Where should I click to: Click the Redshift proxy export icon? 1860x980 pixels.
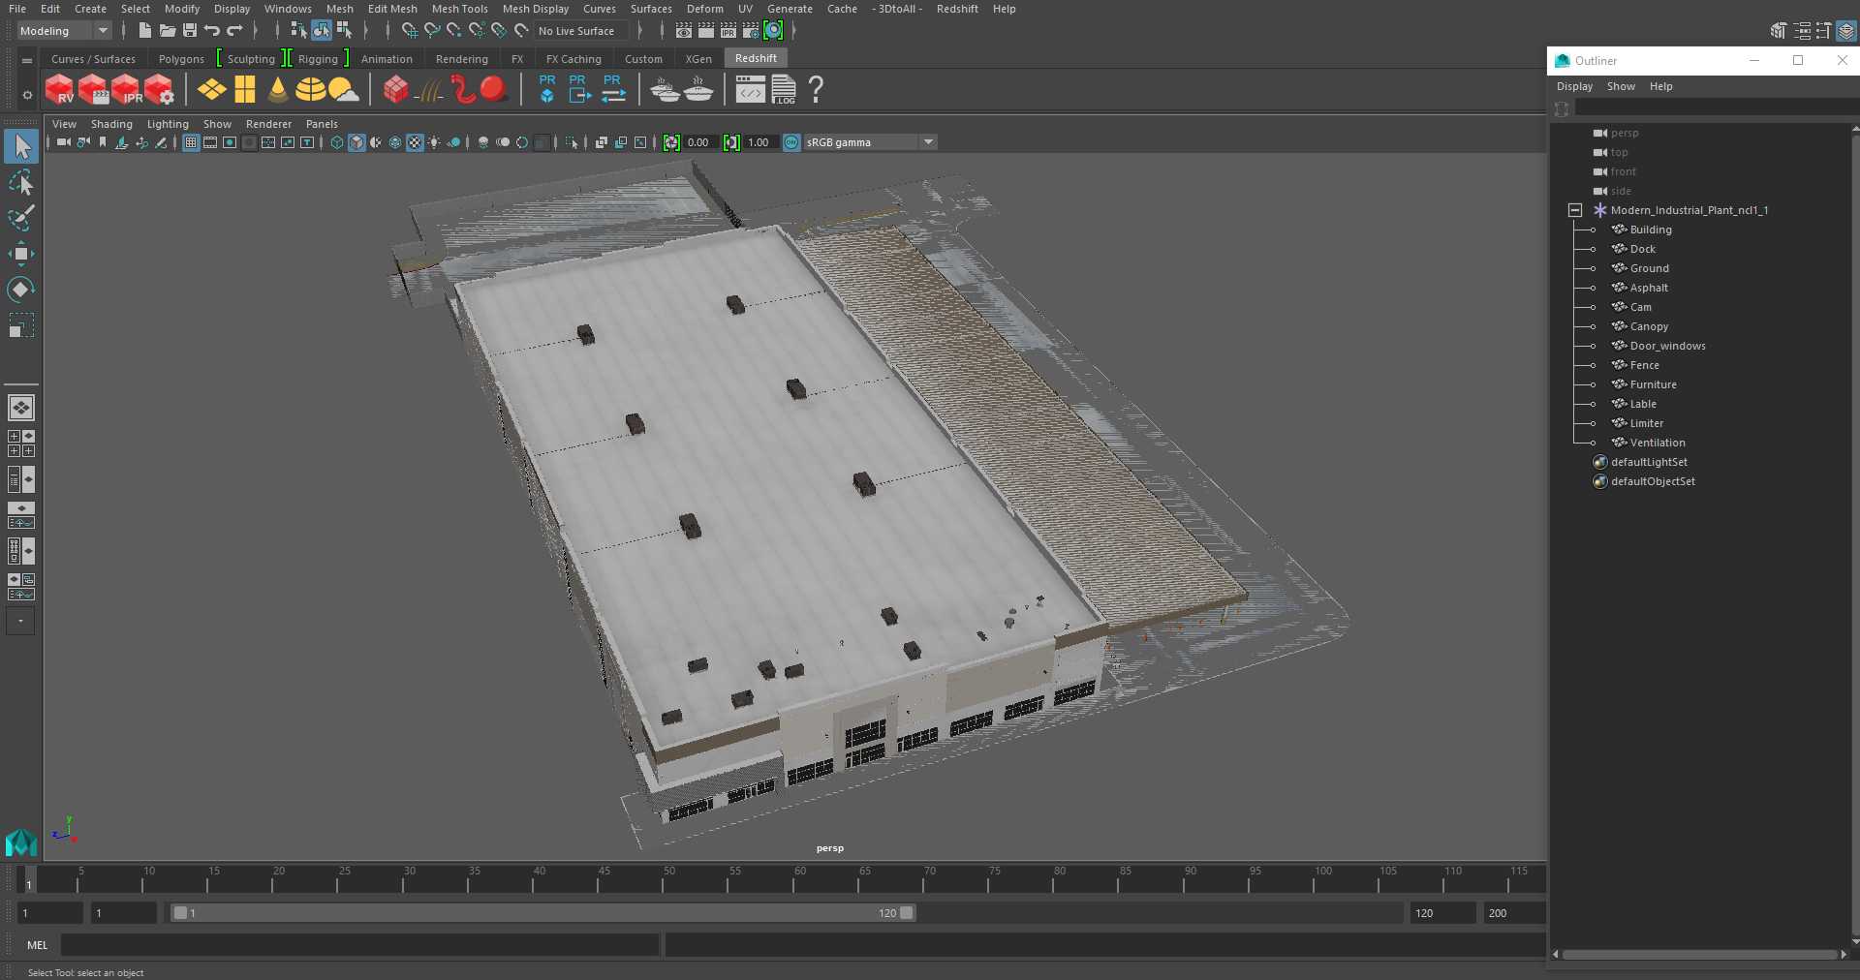(578, 89)
